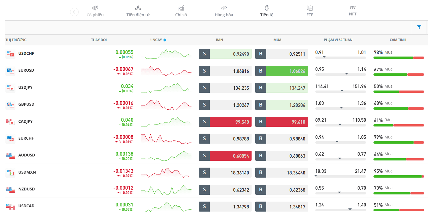Open the ETF tab
This screenshot has width=429, height=217.
(310, 11)
